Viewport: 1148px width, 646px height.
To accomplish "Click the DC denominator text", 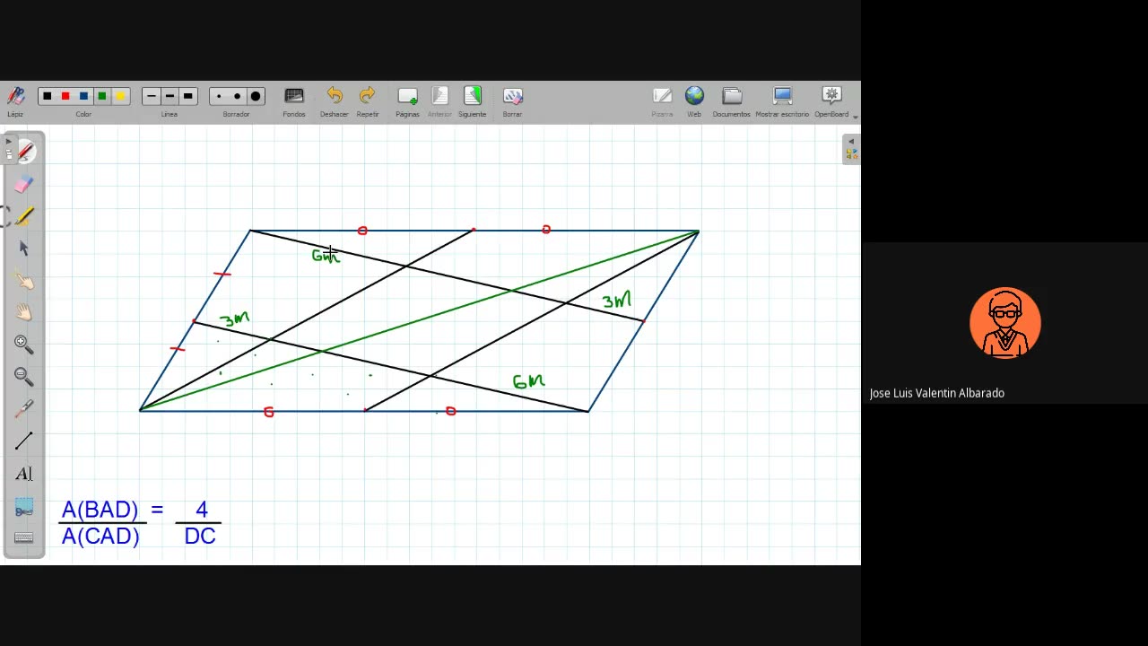I will point(200,537).
